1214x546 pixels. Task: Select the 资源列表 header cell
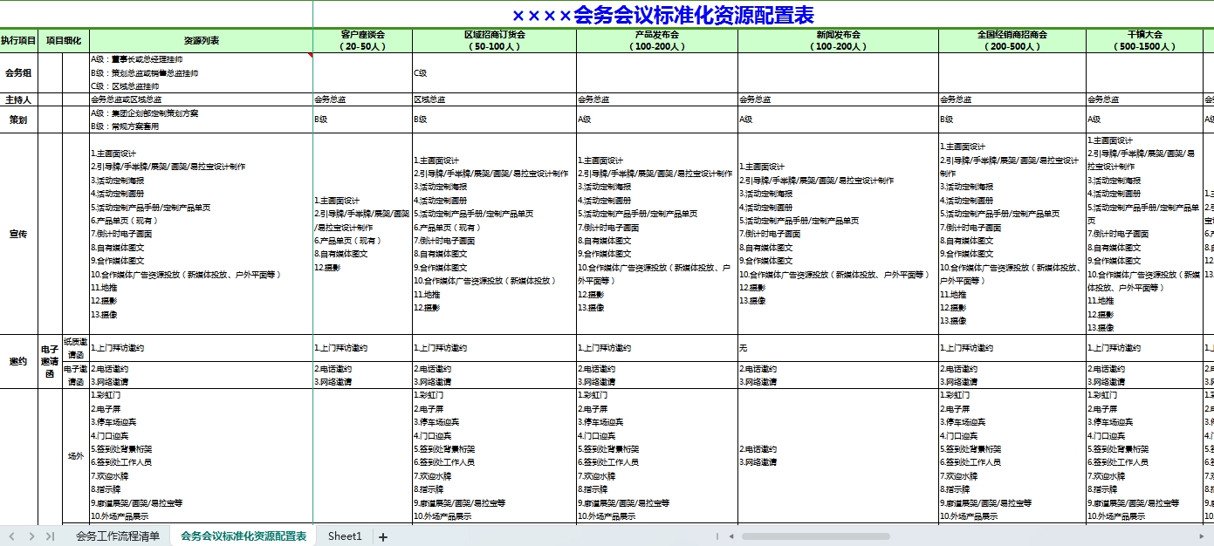click(x=202, y=40)
